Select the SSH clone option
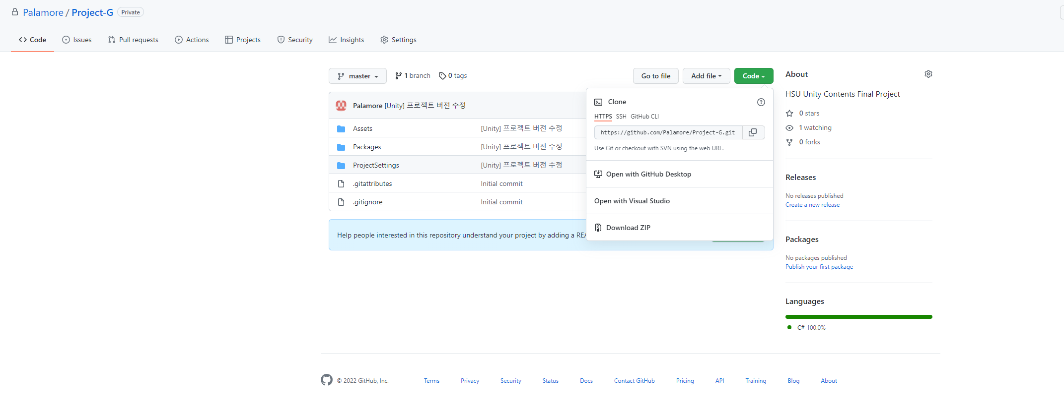Image resolution: width=1064 pixels, height=417 pixels. tap(621, 117)
